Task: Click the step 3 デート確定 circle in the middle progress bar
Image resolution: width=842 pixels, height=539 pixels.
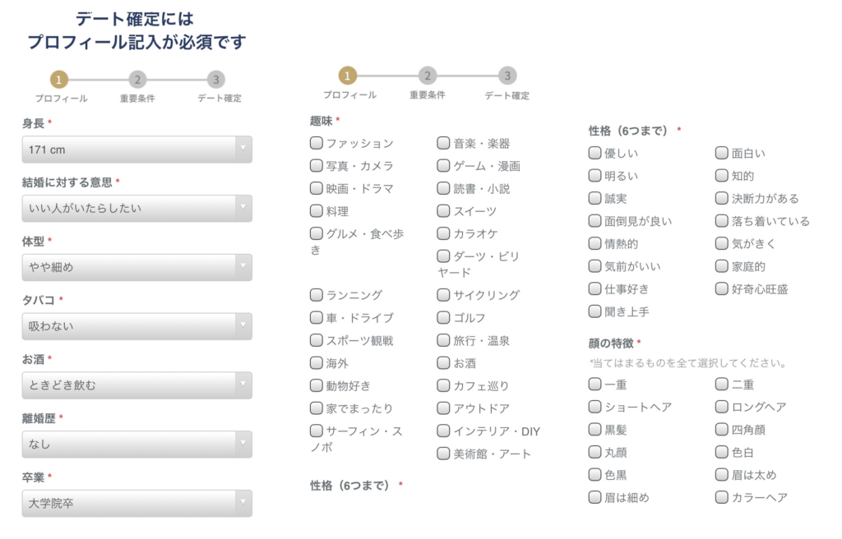Action: click(507, 76)
